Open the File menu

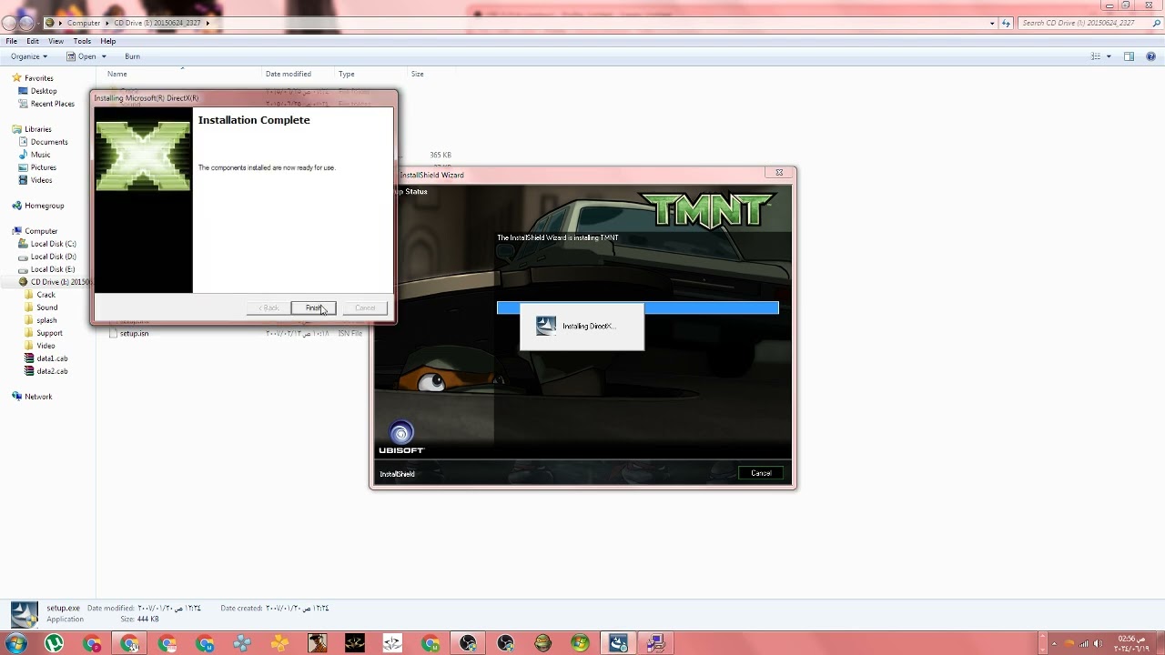click(12, 41)
